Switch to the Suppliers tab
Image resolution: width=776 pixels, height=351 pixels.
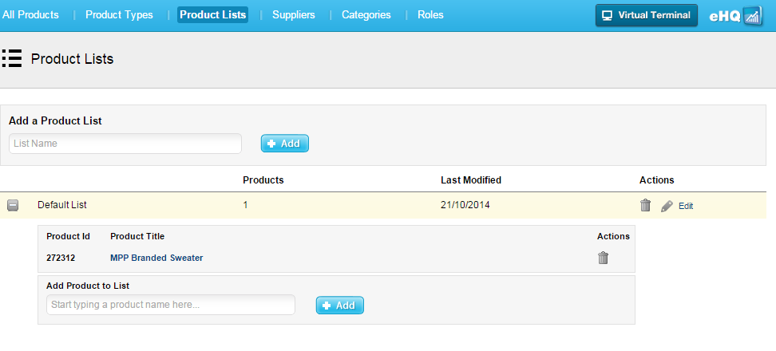(x=293, y=15)
